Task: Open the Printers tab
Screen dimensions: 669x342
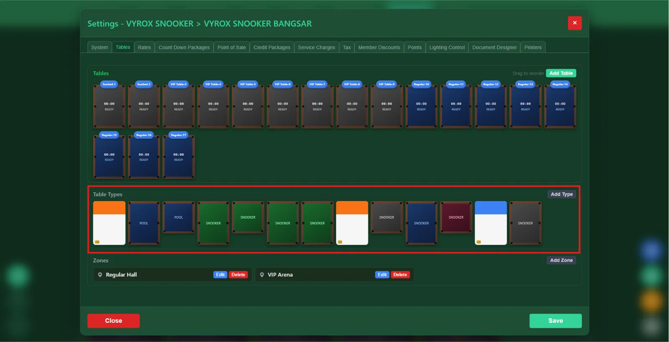Action: (x=533, y=47)
